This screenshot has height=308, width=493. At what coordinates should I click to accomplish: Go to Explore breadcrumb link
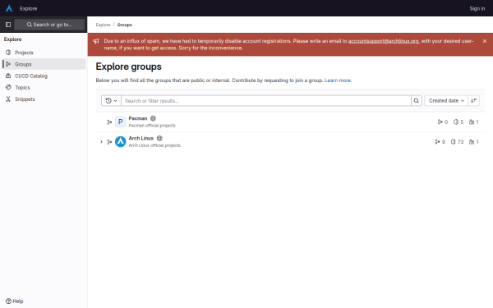pyautogui.click(x=104, y=25)
